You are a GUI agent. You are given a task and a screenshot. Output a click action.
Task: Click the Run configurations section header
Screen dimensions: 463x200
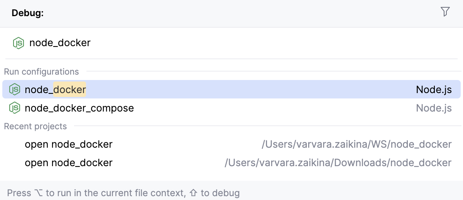(x=41, y=72)
